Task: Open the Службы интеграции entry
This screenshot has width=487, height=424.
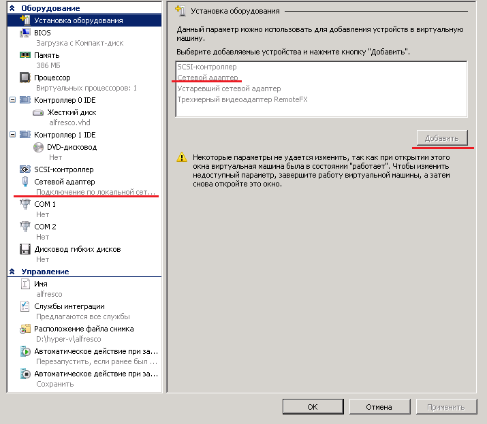Action: point(69,306)
